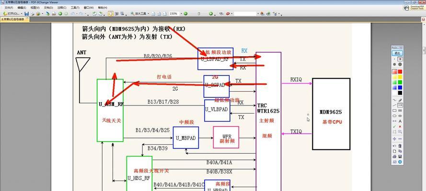This screenshot has height=191, width=426.
Task: Open the search field dropdown arrow
Action: click(x=258, y=13)
